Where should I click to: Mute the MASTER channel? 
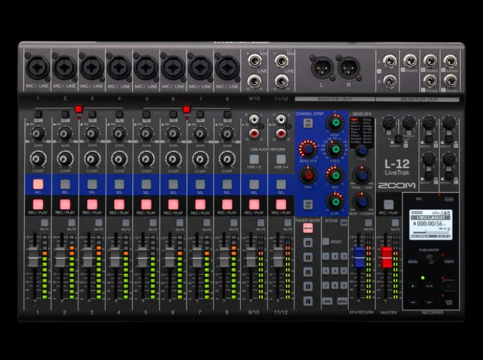coord(395,223)
